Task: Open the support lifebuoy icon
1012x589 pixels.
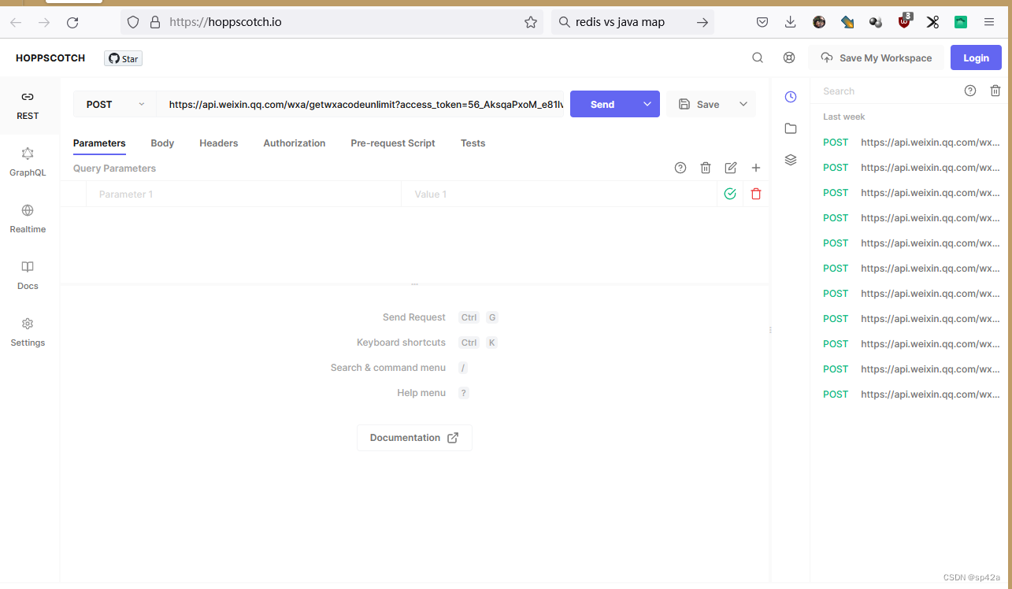Action: [789, 57]
